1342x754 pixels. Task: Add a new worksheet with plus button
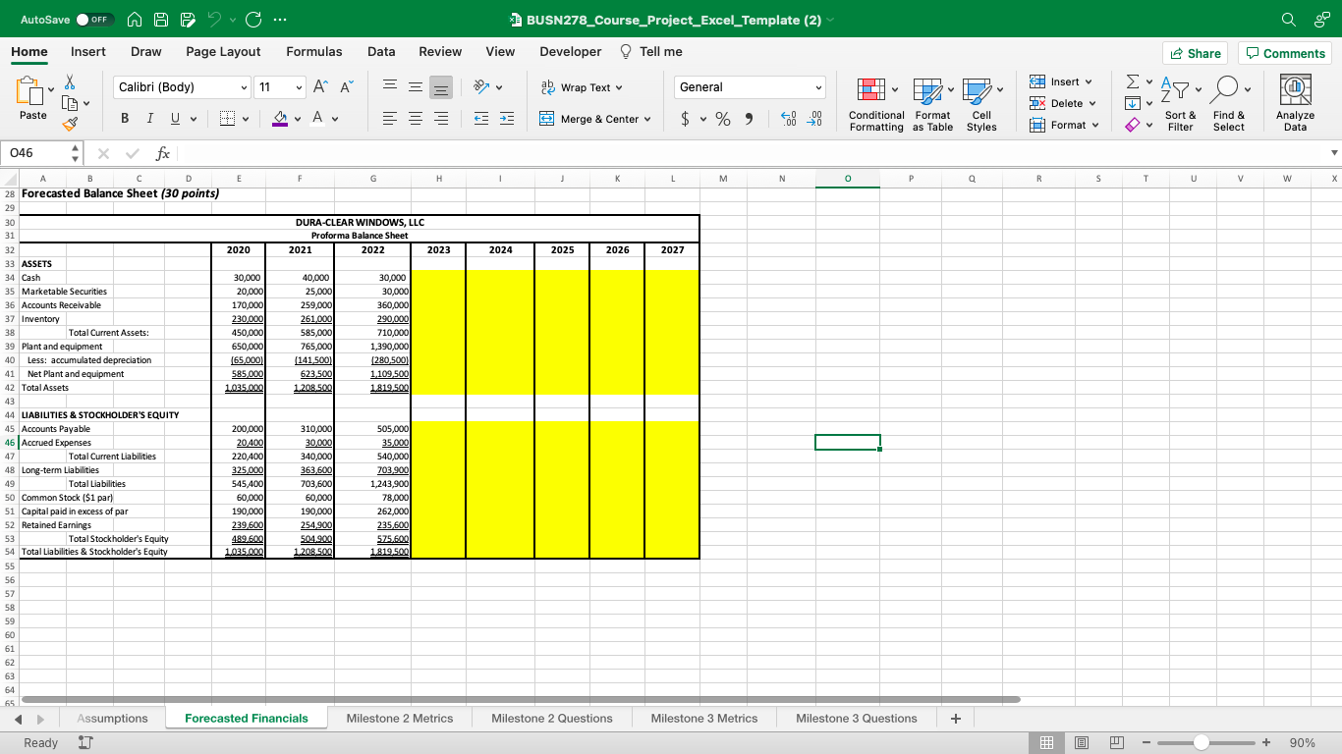tap(955, 718)
